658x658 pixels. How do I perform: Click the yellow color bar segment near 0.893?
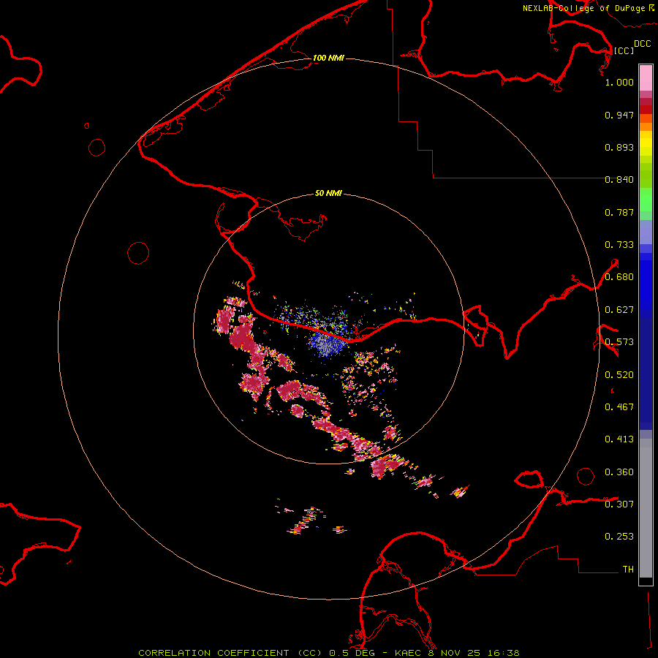click(x=646, y=143)
